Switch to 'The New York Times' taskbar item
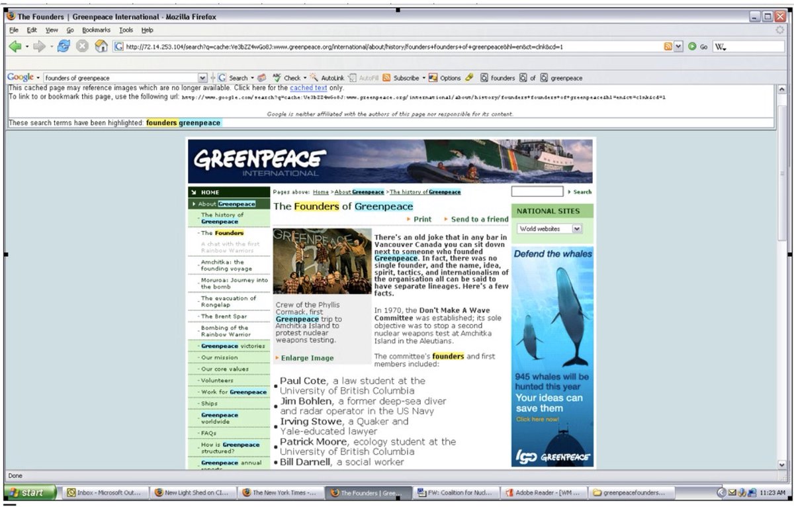The image size is (794, 507). (x=281, y=492)
